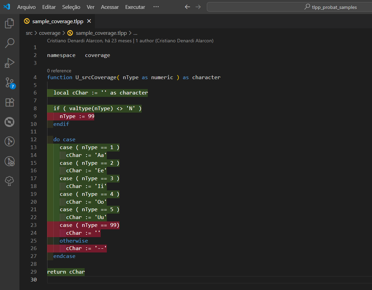Image resolution: width=372 pixels, height=290 pixels.
Task: Click 'endcase' keyword on line 27
Action: tap(64, 256)
